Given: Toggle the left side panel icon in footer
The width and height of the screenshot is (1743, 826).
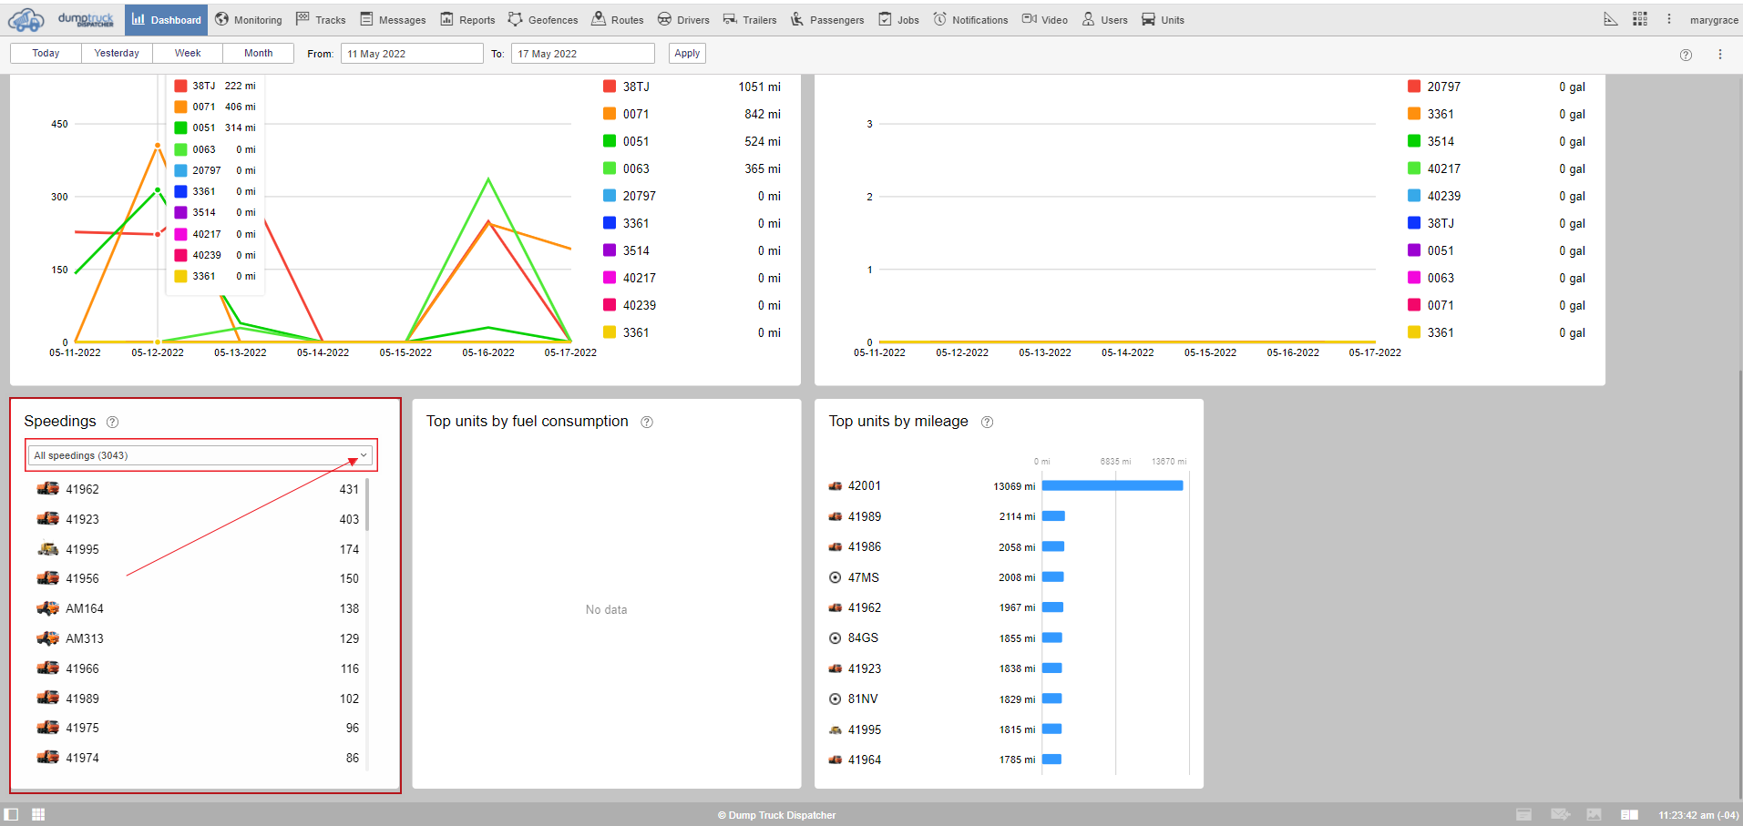Looking at the screenshot, I should coord(11,814).
